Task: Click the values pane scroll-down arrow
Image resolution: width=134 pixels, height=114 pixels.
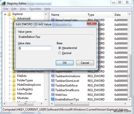Action: [130, 99]
